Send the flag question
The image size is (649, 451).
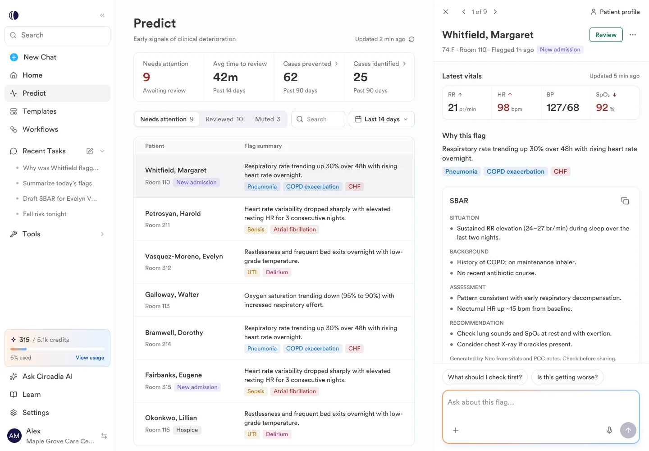click(628, 430)
